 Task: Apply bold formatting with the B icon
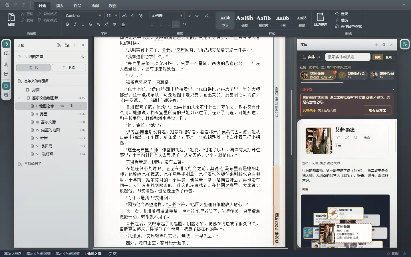pos(67,24)
